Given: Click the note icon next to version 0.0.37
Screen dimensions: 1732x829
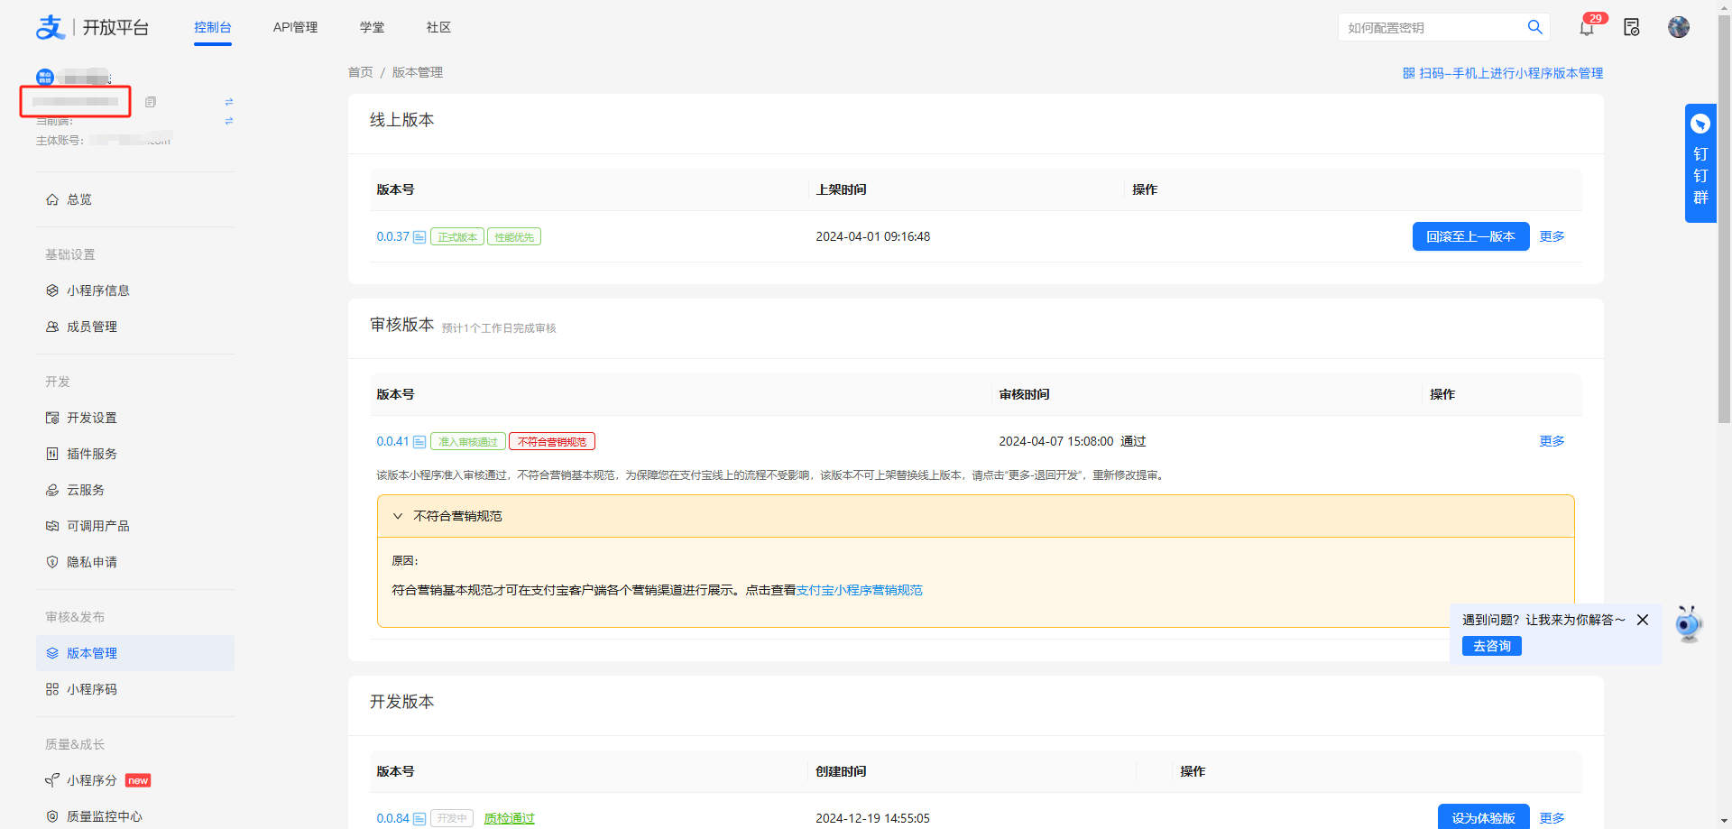Looking at the screenshot, I should (x=419, y=237).
